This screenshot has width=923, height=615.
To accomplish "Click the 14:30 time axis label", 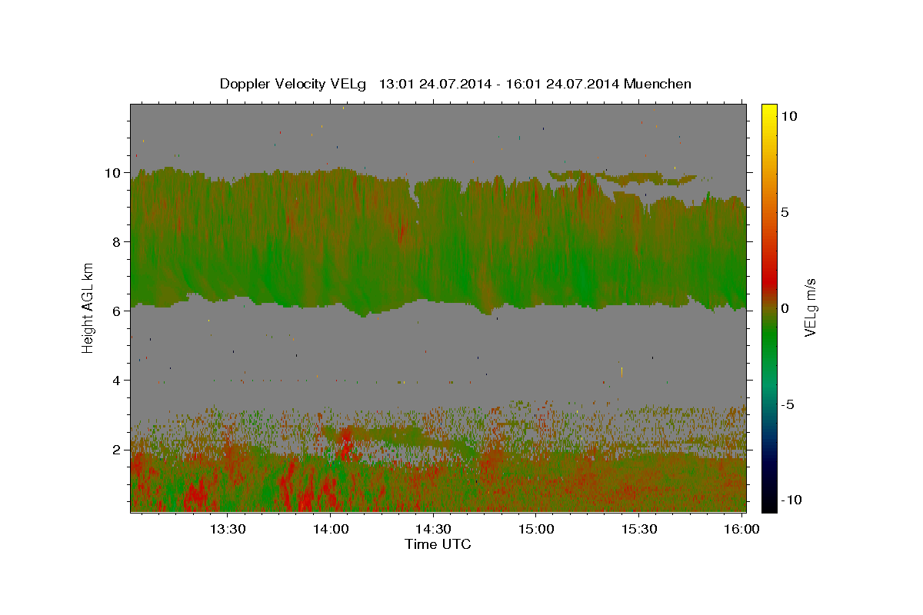I will [x=434, y=529].
